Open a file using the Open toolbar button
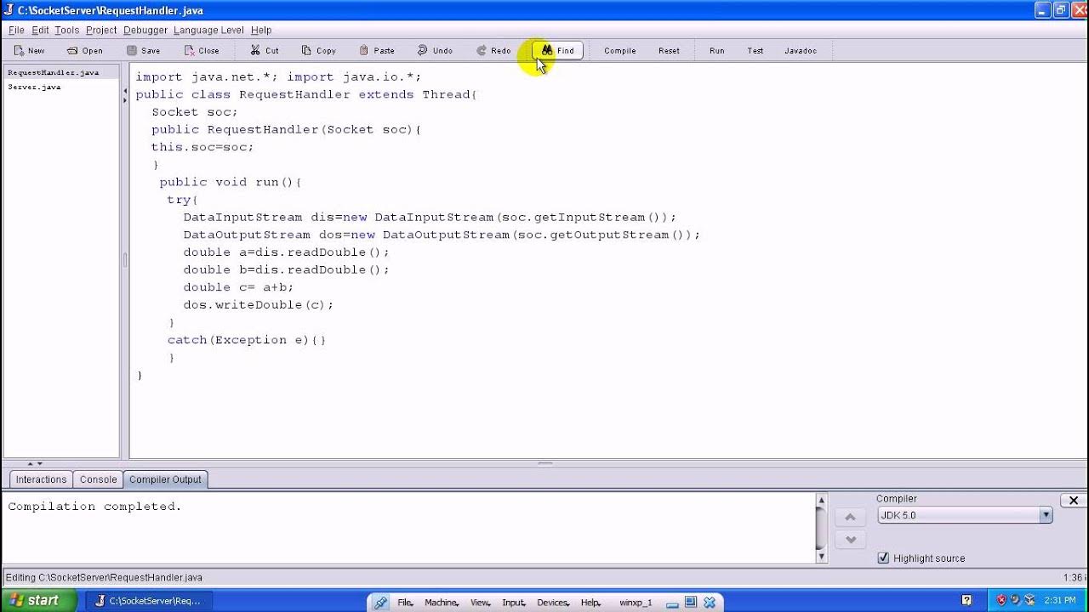The height and width of the screenshot is (612, 1089). pyautogui.click(x=85, y=51)
